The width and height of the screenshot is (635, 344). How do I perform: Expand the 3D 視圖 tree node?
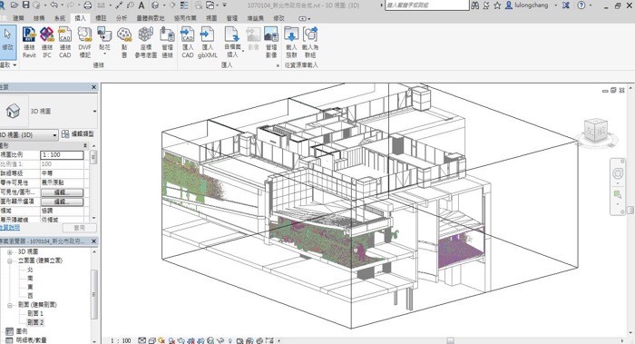(10, 252)
